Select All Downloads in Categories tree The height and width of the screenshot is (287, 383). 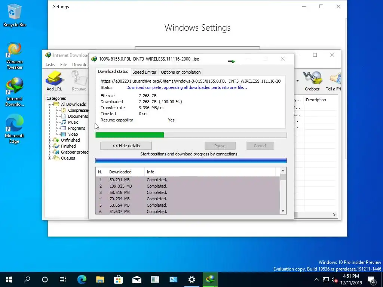[73, 104]
